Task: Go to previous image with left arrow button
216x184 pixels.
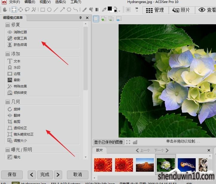Action: (x=32, y=175)
